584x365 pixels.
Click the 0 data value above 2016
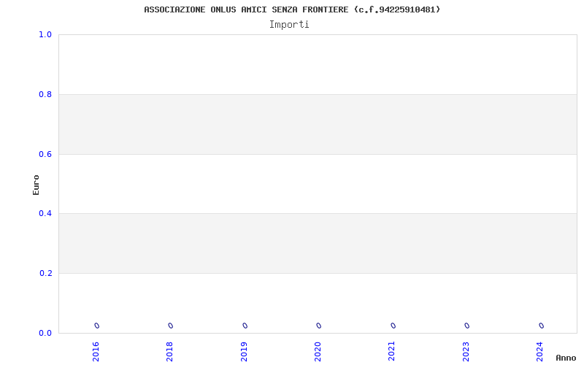tap(97, 326)
